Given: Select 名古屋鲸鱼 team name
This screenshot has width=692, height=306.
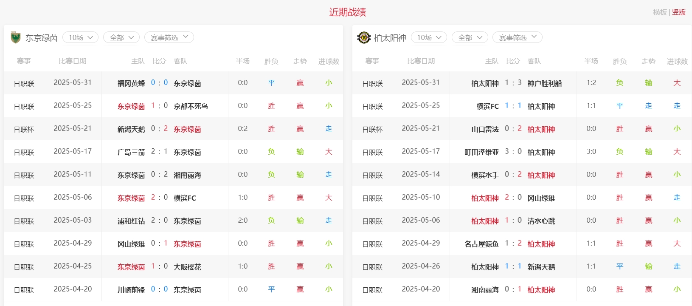Looking at the screenshot, I should pyautogui.click(x=481, y=244).
